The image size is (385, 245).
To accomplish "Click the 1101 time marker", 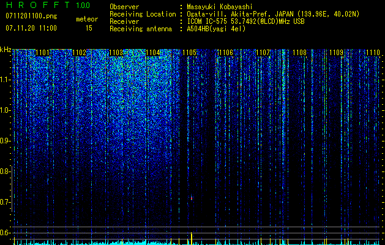I will pyautogui.click(x=42, y=53).
